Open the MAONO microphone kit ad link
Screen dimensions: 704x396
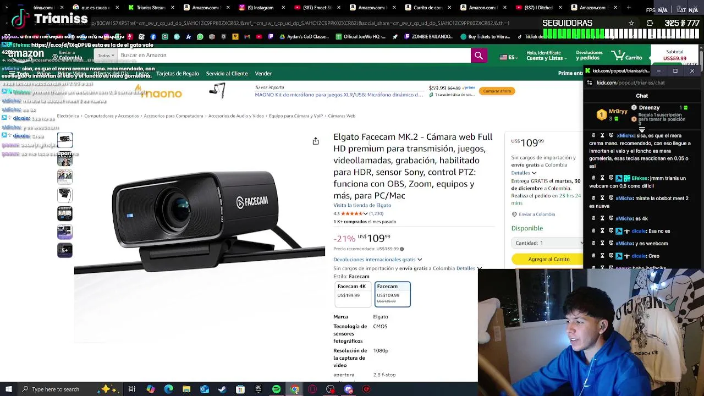(339, 95)
